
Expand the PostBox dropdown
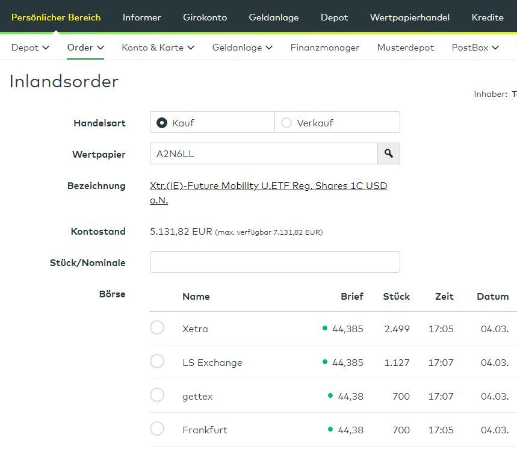point(475,48)
